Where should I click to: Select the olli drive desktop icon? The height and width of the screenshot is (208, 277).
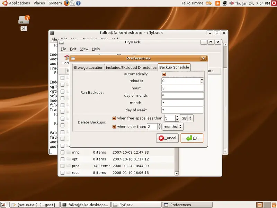click(x=24, y=23)
